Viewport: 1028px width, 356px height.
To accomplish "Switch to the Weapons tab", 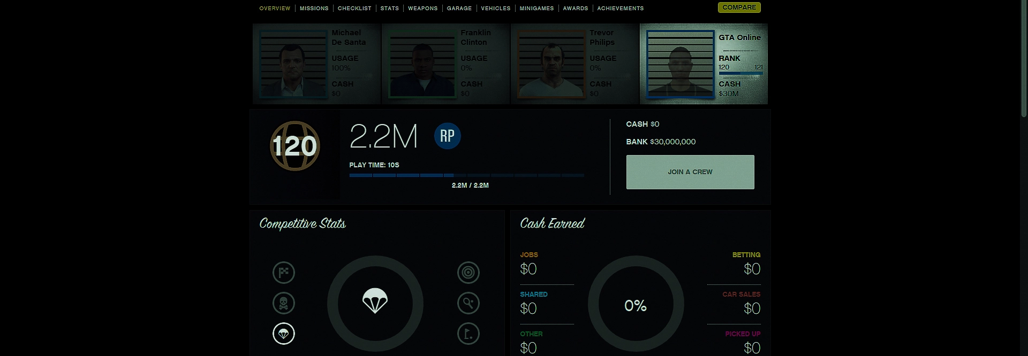I will pos(423,9).
